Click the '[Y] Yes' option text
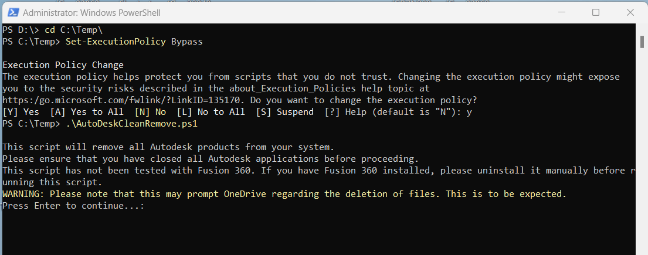Image resolution: width=648 pixels, height=255 pixels. click(21, 112)
